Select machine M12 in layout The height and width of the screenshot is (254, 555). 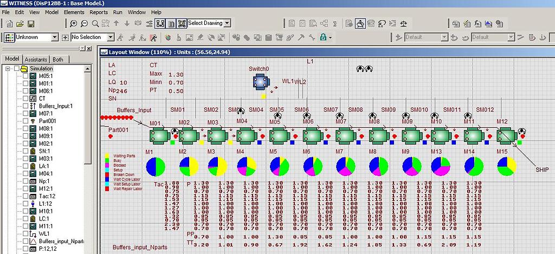point(507,136)
